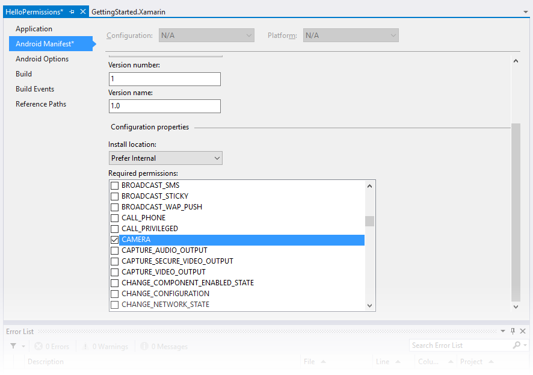Viewport: 533px width, 375px height.
Task: Click inside the Version name field
Action: coord(165,106)
